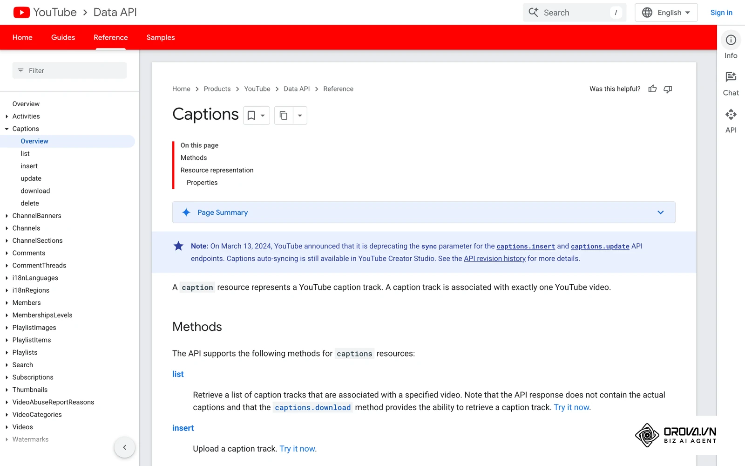Click the YouTube logo icon
745x466 pixels.
21,13
